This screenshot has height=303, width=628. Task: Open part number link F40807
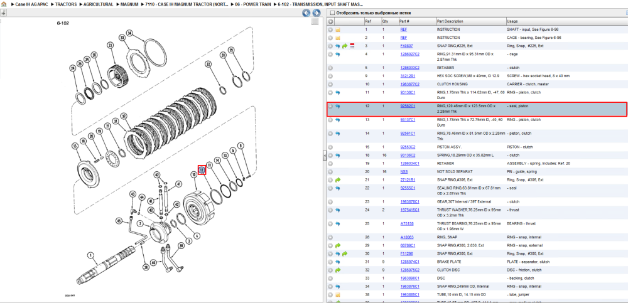406,46
